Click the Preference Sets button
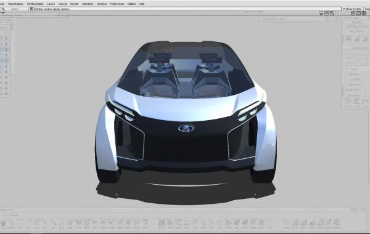 coord(352,9)
